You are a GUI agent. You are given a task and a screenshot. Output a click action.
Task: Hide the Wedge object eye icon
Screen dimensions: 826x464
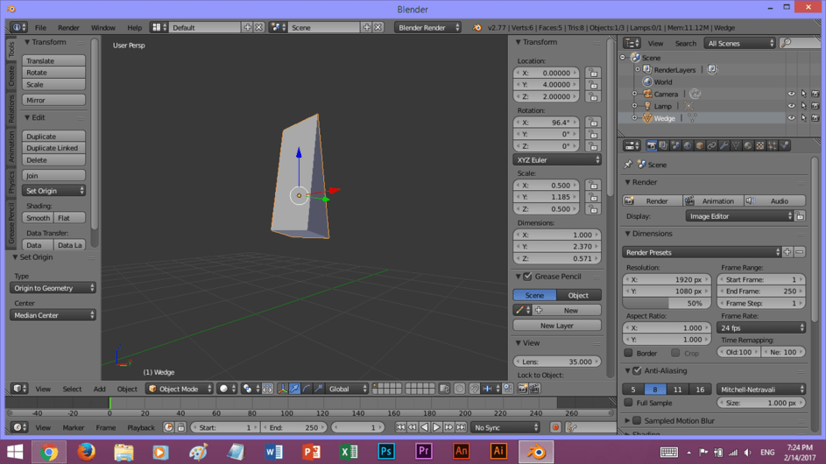tap(791, 118)
